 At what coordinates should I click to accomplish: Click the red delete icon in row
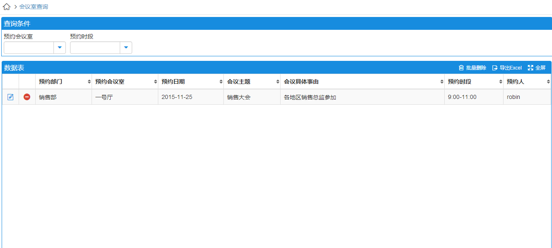pyautogui.click(x=27, y=97)
